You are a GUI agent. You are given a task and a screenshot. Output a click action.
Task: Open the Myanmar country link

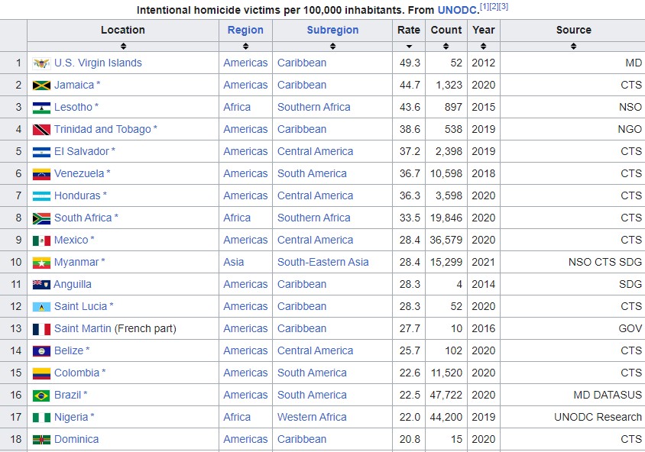click(x=76, y=263)
